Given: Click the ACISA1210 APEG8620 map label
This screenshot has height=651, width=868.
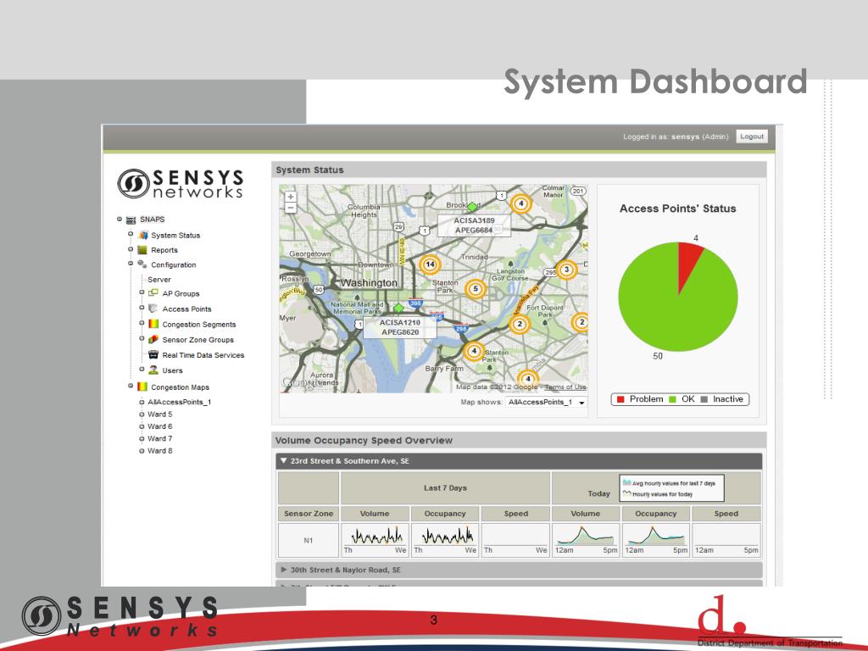Looking at the screenshot, I should tap(400, 327).
